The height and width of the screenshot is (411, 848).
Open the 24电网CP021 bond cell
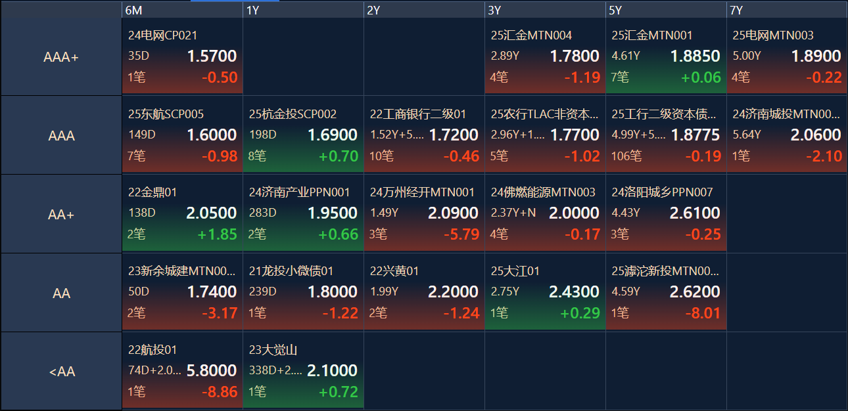click(183, 56)
